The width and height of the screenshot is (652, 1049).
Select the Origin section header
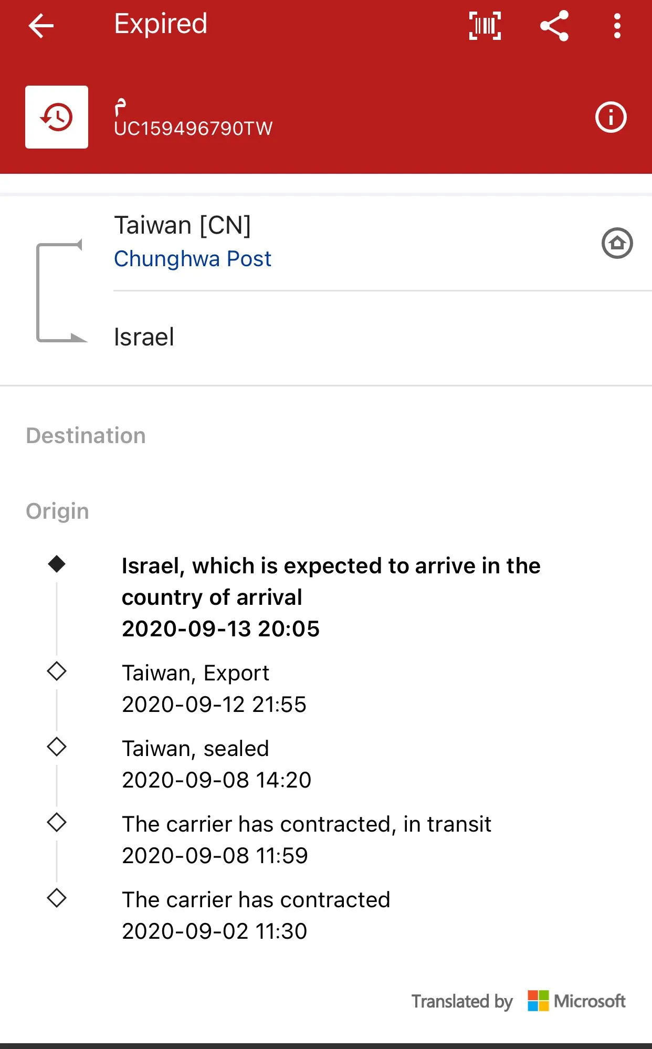pos(57,511)
